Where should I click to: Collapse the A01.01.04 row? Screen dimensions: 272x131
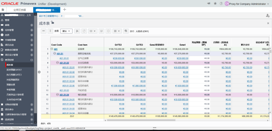pos(58,95)
